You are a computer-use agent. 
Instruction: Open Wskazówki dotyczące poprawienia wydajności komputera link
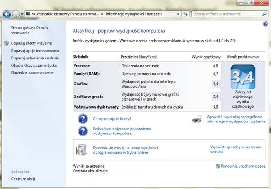point(122,131)
